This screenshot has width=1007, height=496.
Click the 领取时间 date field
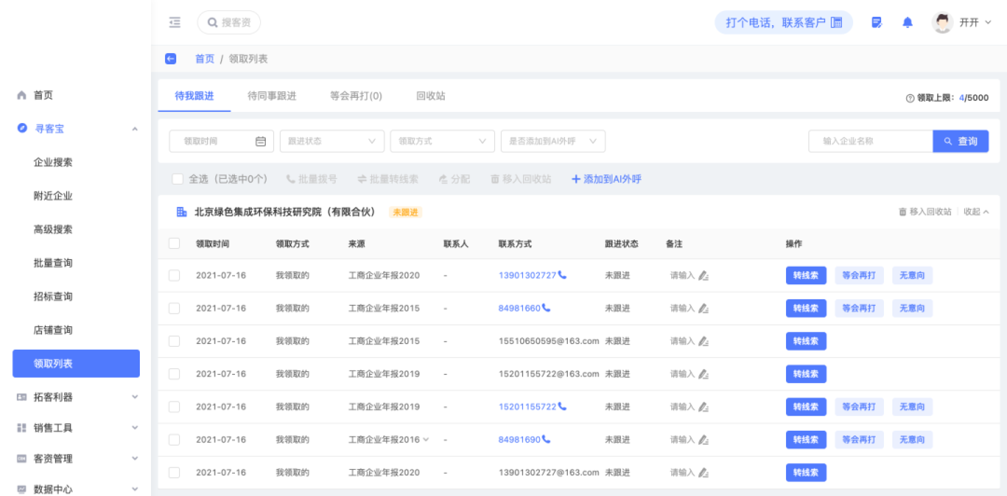[x=221, y=141]
